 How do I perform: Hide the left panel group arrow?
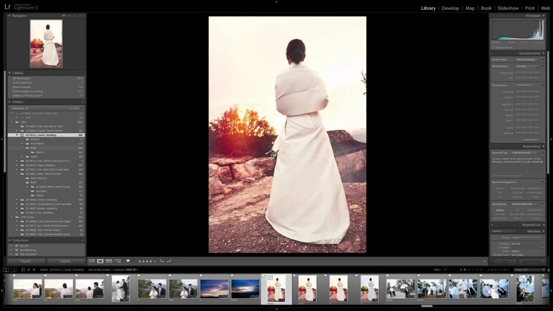coord(2,139)
